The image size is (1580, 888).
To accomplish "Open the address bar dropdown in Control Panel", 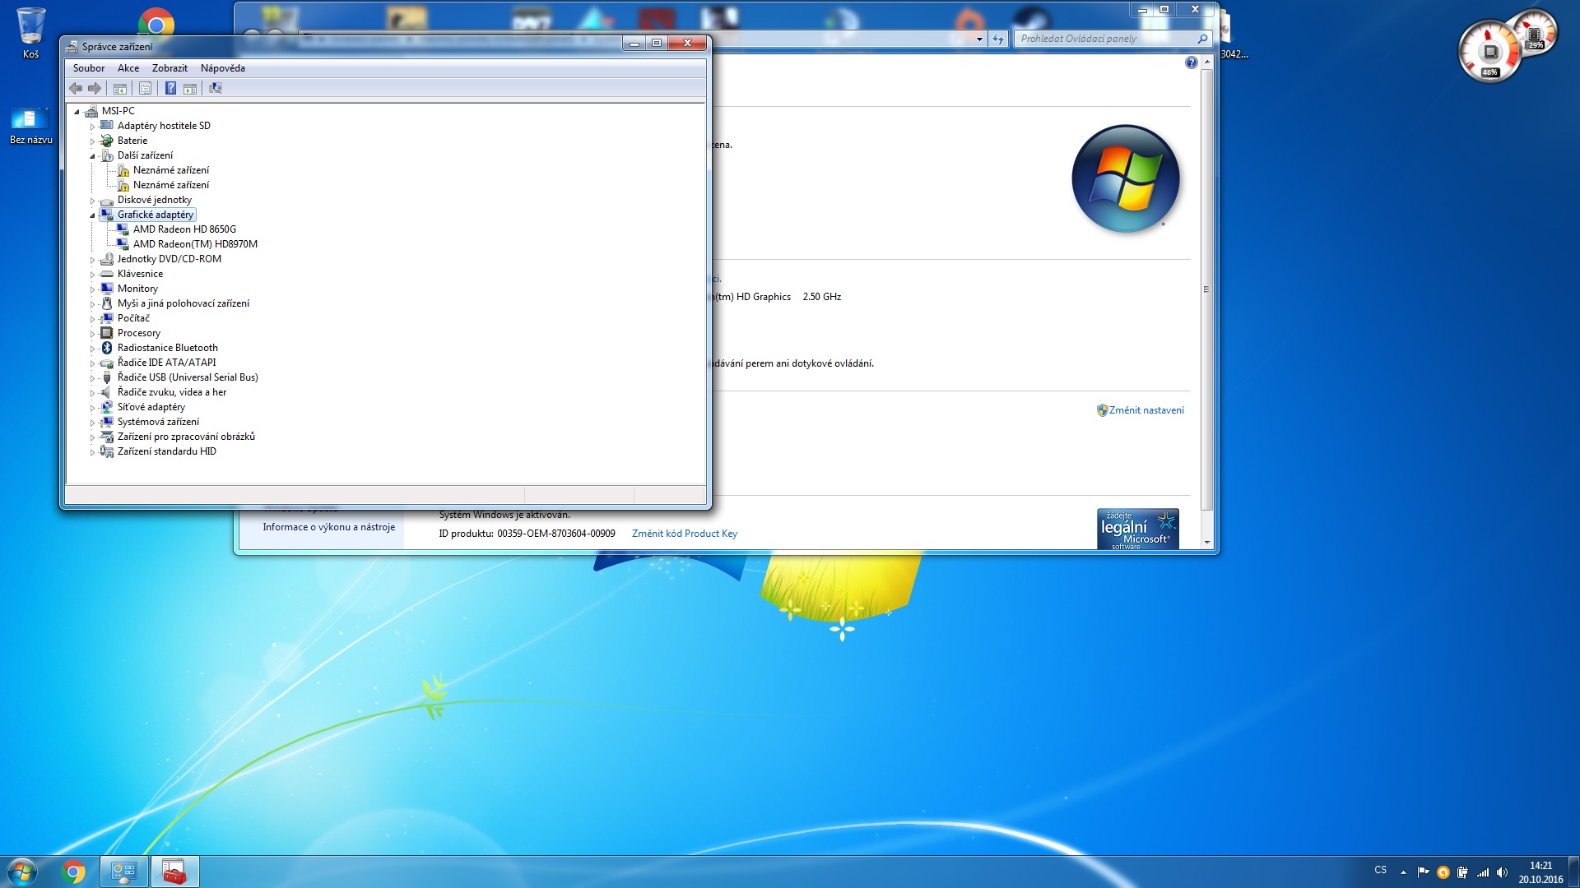I will [x=979, y=39].
